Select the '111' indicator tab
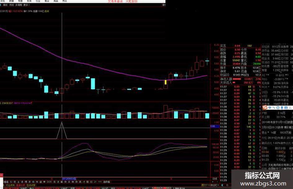 100,182
